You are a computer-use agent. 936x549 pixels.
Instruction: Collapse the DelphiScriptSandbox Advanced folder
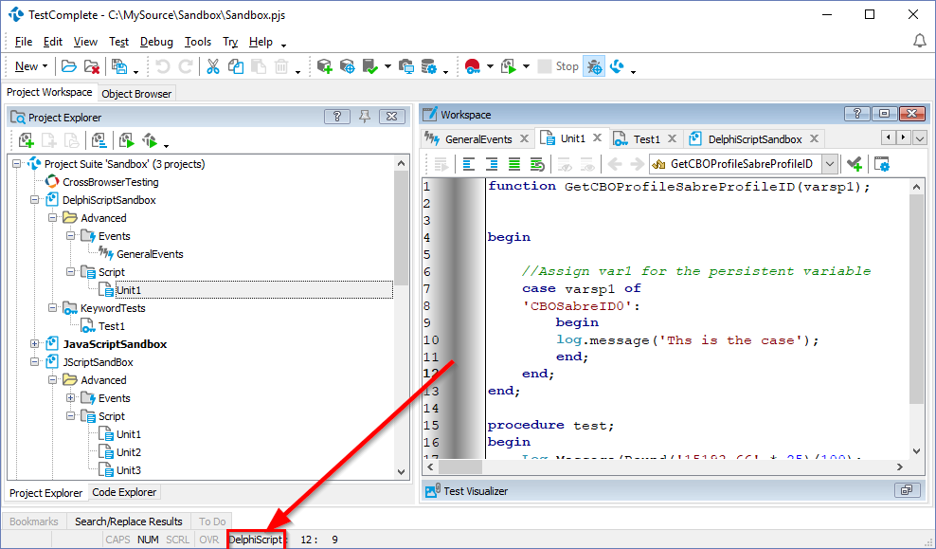53,218
